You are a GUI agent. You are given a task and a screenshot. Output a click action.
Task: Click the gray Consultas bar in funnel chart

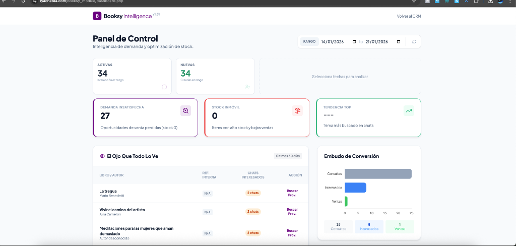378,174
